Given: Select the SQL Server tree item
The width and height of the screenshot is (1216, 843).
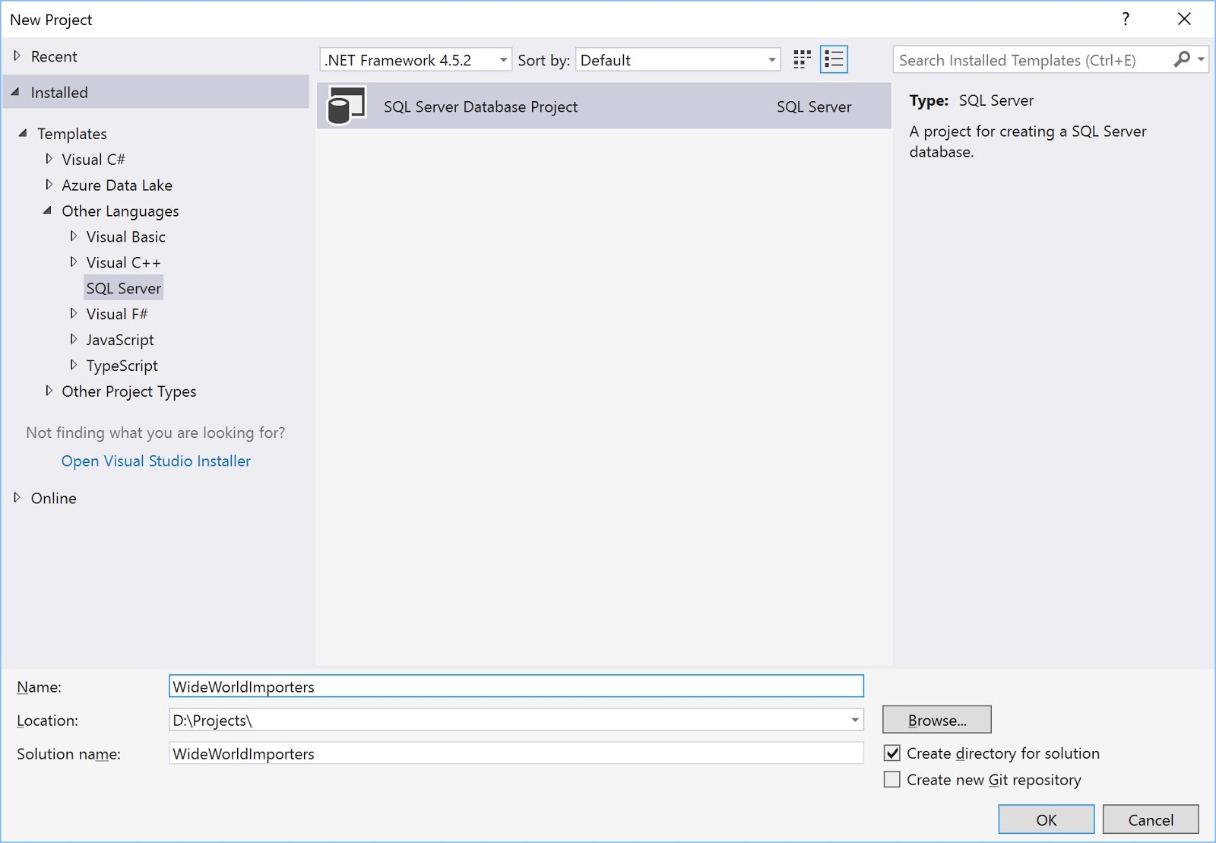Looking at the screenshot, I should tap(124, 288).
